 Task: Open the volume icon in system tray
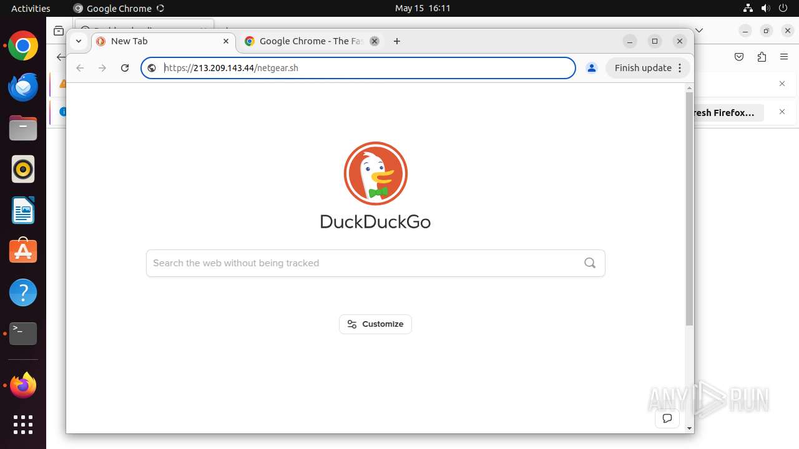click(766, 8)
